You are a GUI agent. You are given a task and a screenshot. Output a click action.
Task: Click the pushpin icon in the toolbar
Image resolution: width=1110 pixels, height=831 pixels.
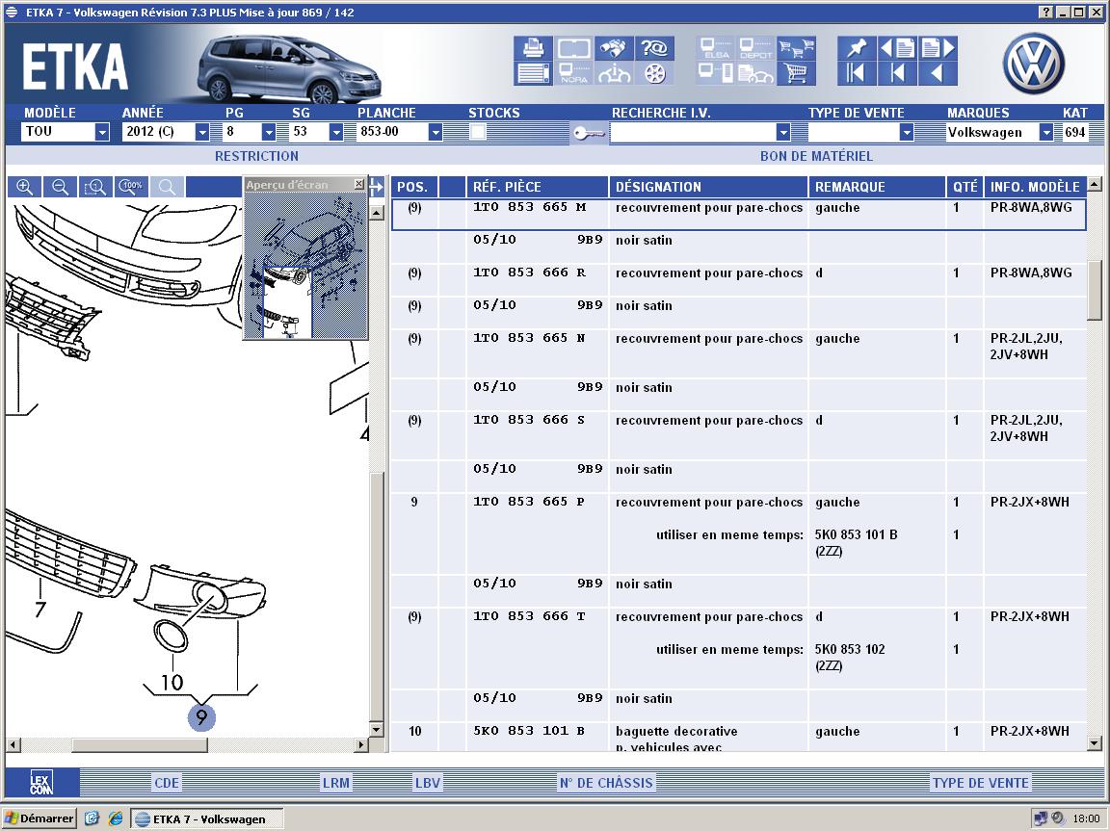(x=855, y=48)
